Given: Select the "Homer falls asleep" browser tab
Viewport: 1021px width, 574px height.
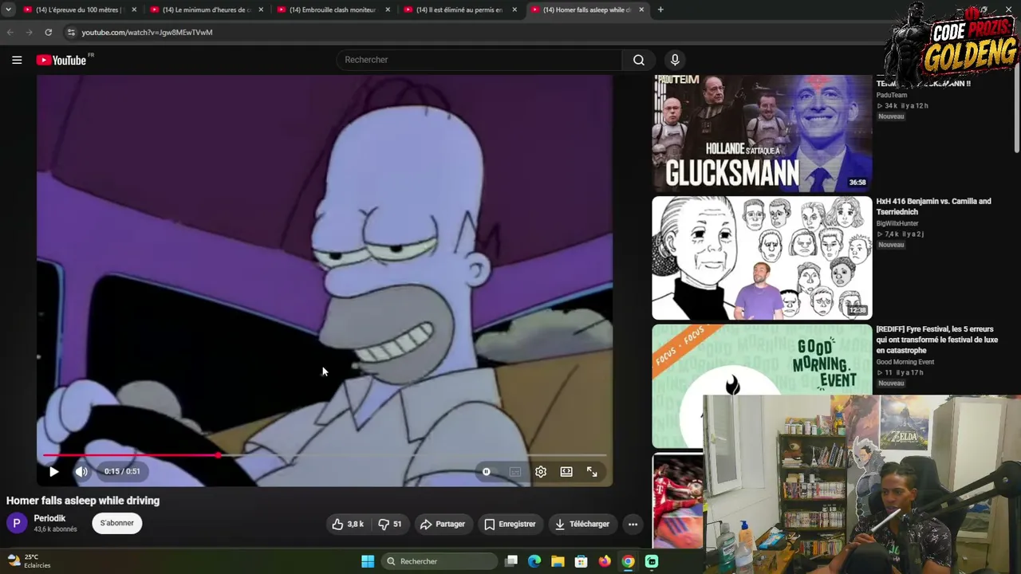Looking at the screenshot, I should click(x=586, y=10).
